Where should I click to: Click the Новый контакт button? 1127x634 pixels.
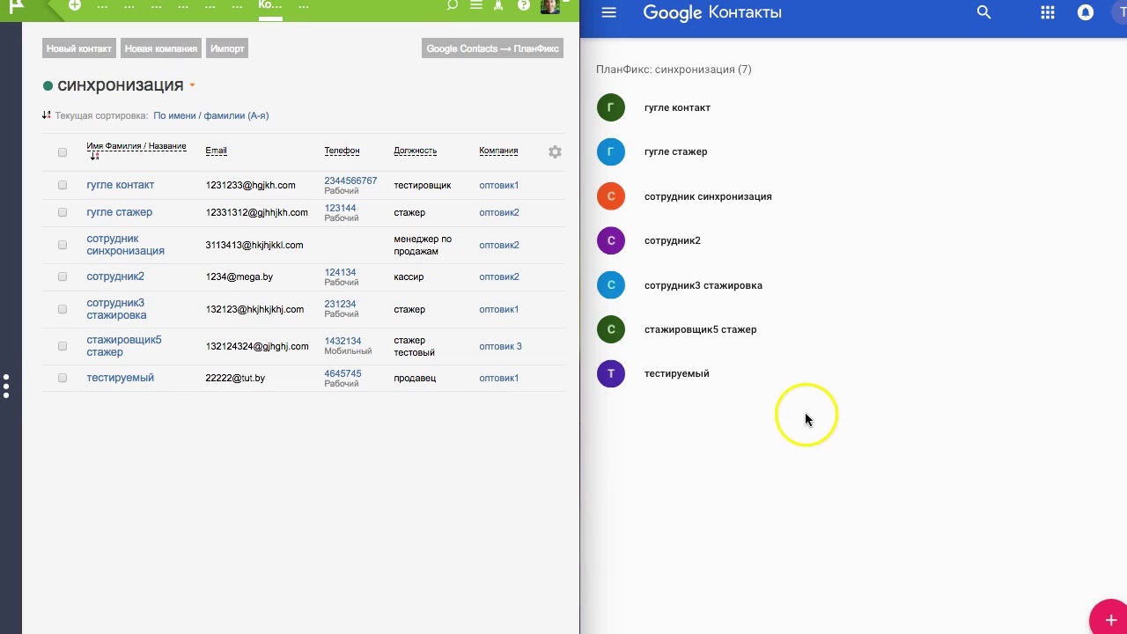79,48
